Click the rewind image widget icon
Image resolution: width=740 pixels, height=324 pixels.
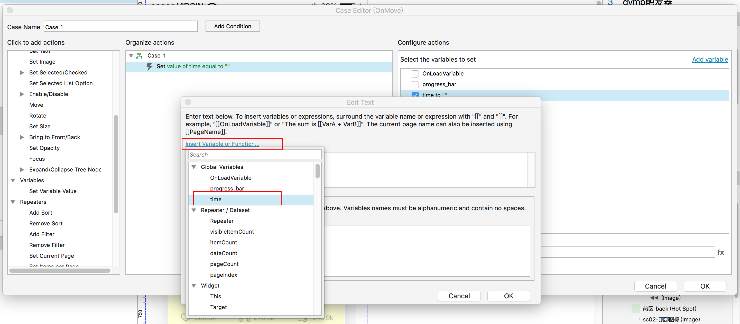[x=654, y=298]
